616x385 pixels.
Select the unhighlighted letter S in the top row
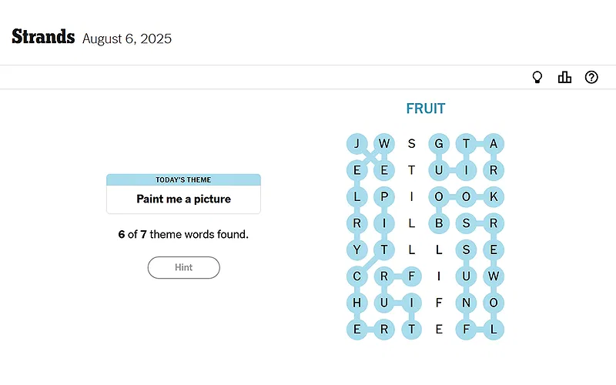pyautogui.click(x=412, y=143)
